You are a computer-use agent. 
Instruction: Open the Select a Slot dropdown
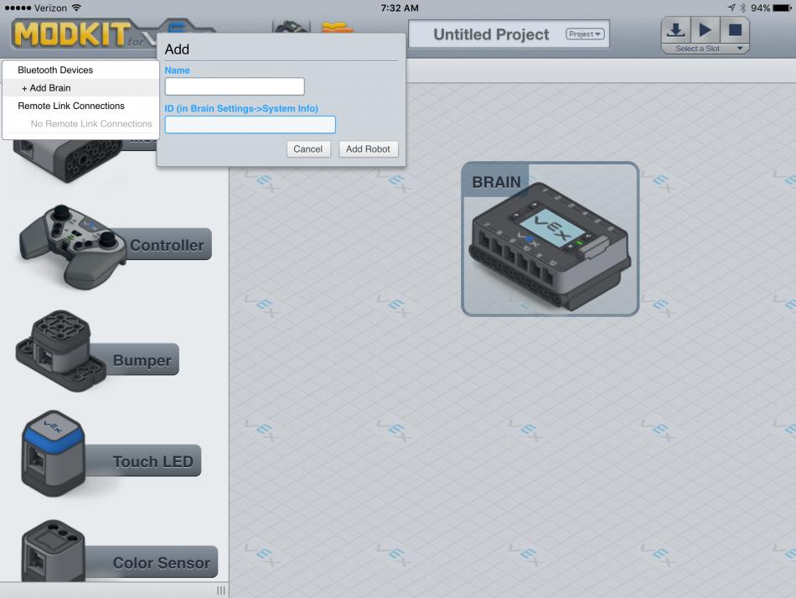click(x=706, y=49)
